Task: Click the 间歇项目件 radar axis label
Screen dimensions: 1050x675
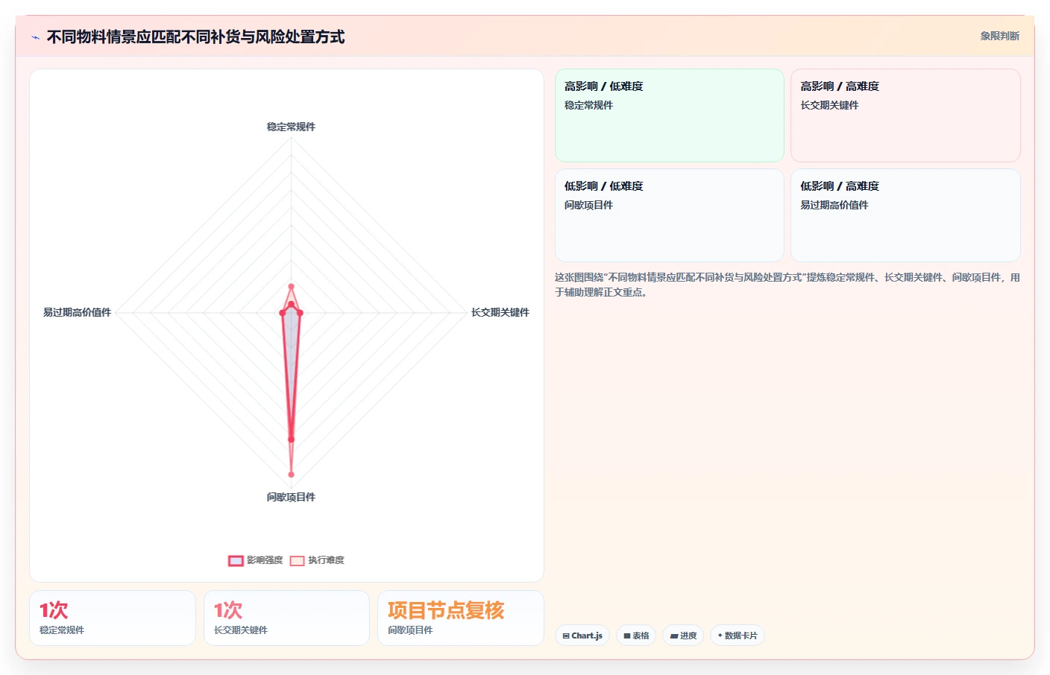Action: pyautogui.click(x=291, y=497)
